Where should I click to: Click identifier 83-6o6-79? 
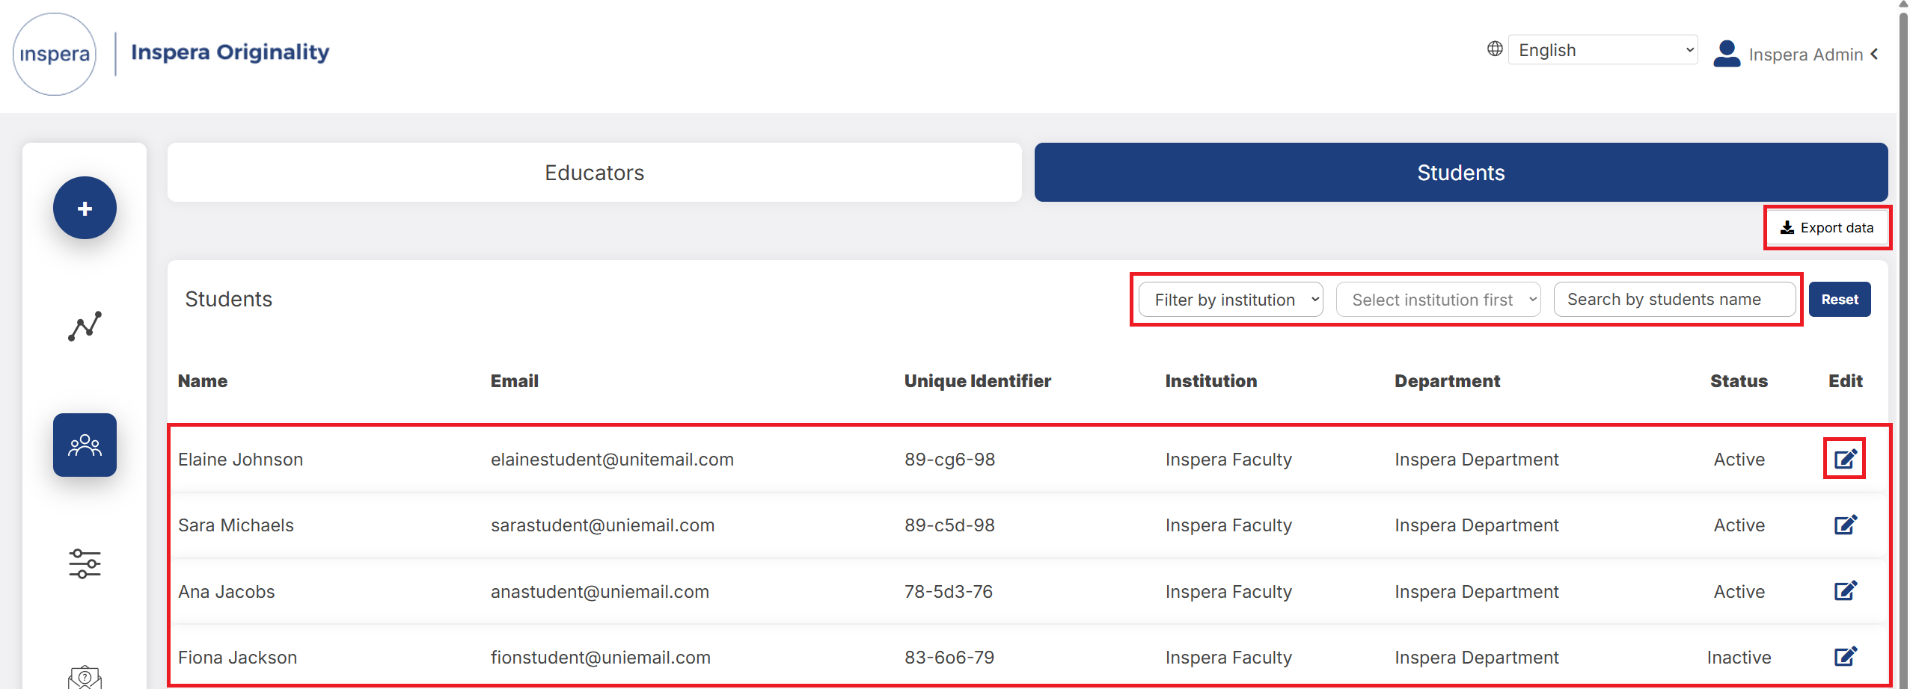coord(949,658)
